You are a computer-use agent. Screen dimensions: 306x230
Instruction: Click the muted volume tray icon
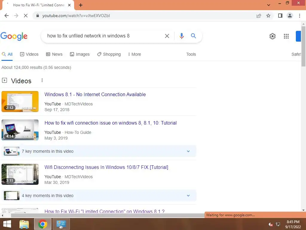[270, 224]
